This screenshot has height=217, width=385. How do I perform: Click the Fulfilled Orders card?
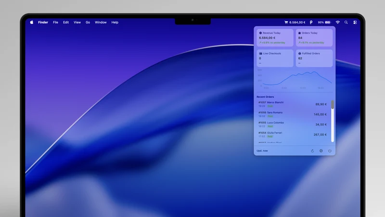pos(314,58)
